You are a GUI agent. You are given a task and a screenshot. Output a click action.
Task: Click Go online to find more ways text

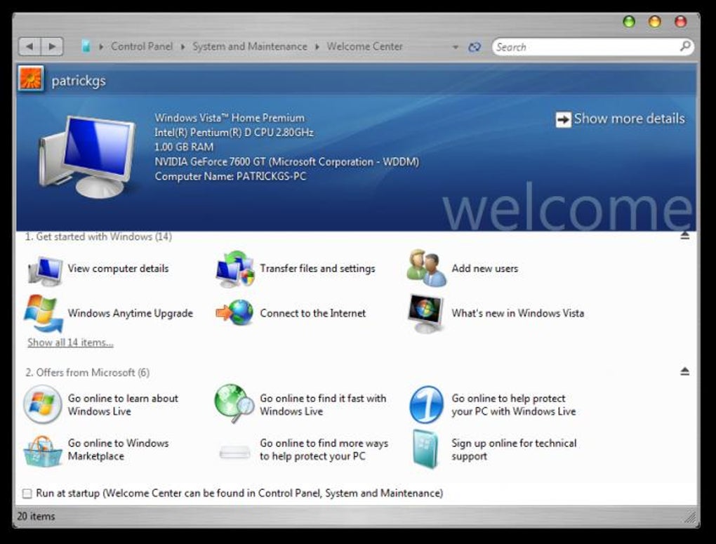click(x=324, y=449)
